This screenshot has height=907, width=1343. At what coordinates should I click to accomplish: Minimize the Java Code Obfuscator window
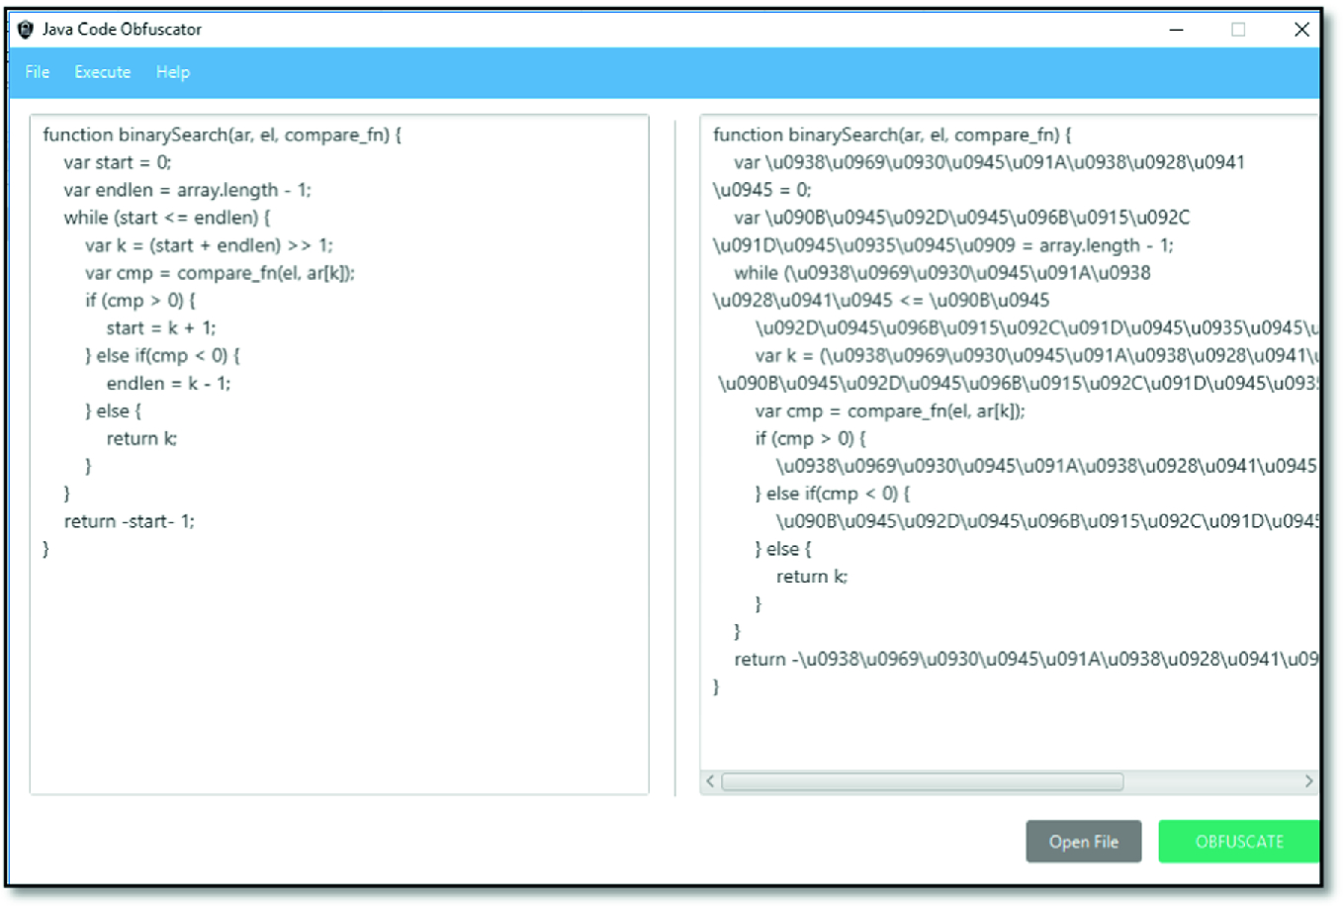1176,30
